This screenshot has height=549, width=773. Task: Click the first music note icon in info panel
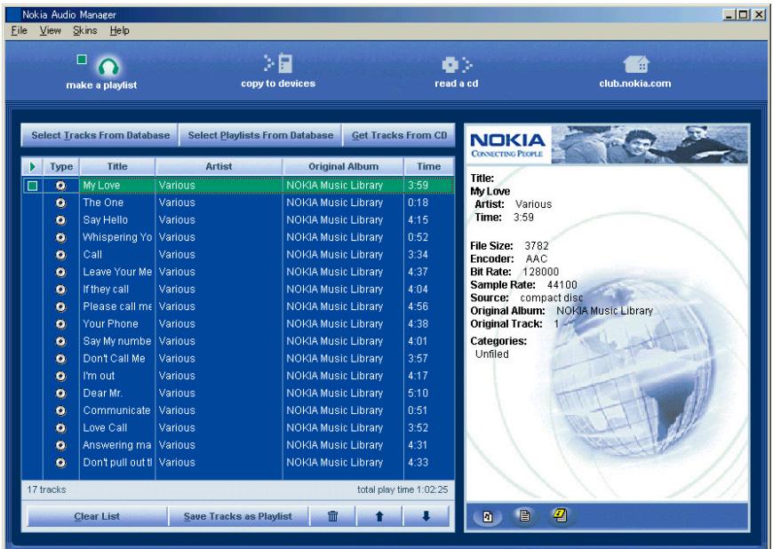pyautogui.click(x=488, y=516)
